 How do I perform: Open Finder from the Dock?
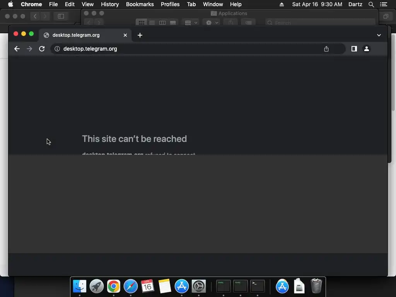click(80, 287)
